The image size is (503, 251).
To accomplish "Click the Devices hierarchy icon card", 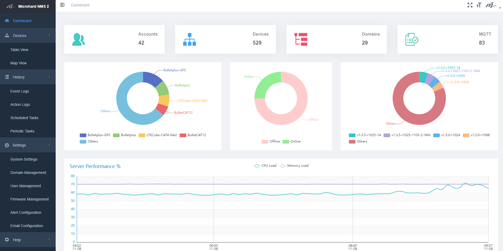I will tap(190, 39).
